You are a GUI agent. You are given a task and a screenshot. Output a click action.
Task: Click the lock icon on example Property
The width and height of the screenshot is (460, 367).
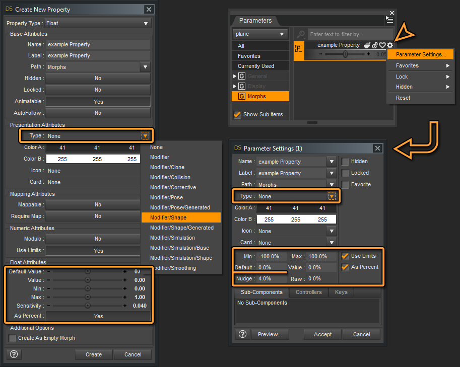(375, 45)
